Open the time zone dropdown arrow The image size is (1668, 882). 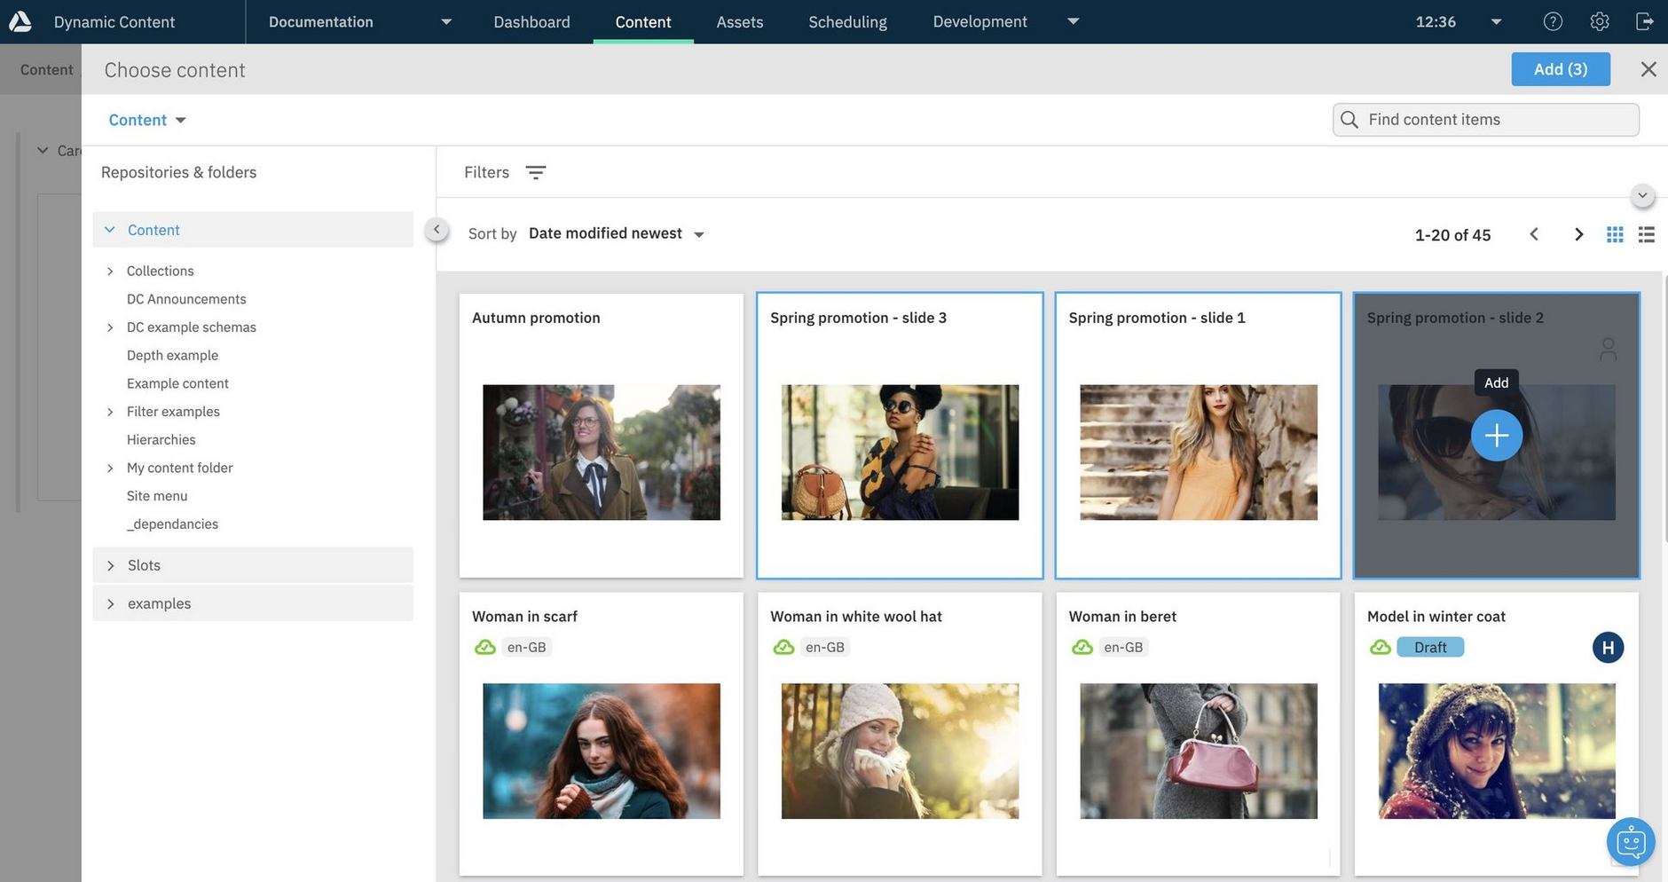tap(1496, 22)
